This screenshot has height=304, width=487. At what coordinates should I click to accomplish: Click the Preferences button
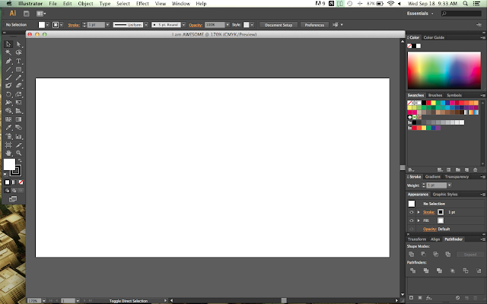click(314, 25)
